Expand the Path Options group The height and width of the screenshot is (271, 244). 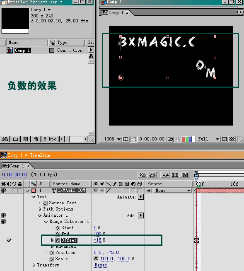[x=40, y=209]
